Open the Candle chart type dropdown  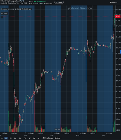114,2
